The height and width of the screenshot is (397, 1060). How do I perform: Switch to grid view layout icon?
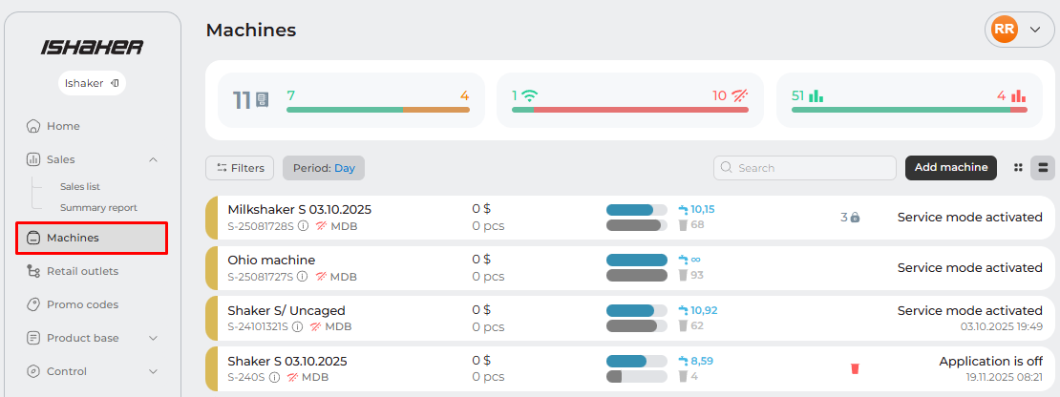[x=1018, y=168]
